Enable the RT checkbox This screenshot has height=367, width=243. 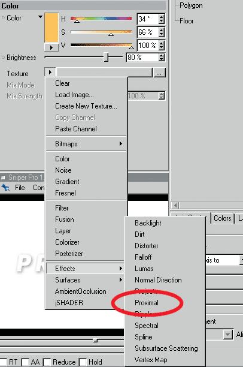4,362
